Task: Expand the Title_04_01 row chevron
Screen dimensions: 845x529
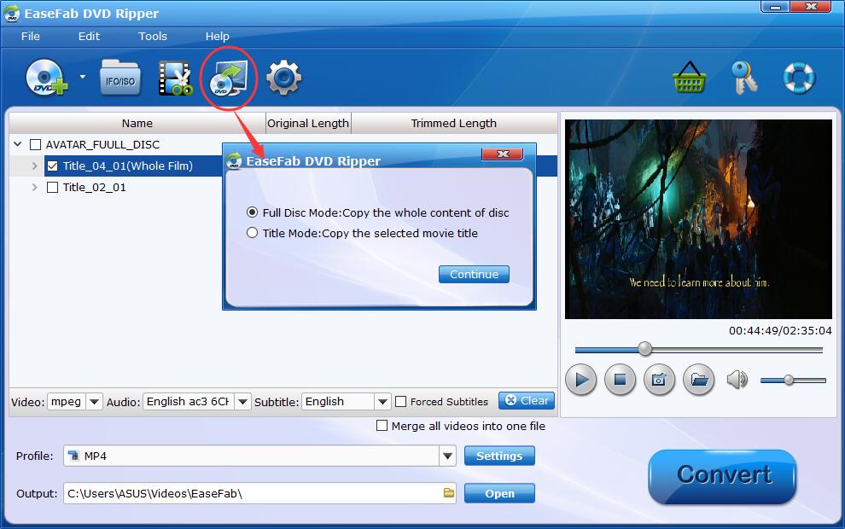Action: [x=34, y=166]
